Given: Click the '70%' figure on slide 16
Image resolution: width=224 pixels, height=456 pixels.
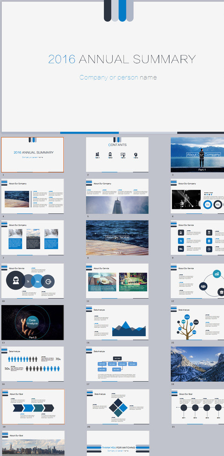Looking at the screenshot, I should tap(58, 359).
